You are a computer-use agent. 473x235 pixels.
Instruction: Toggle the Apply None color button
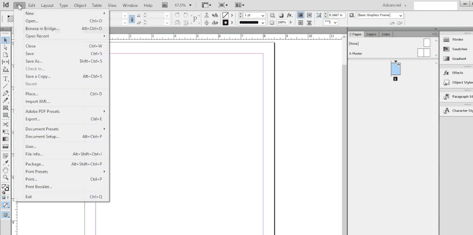6,205
